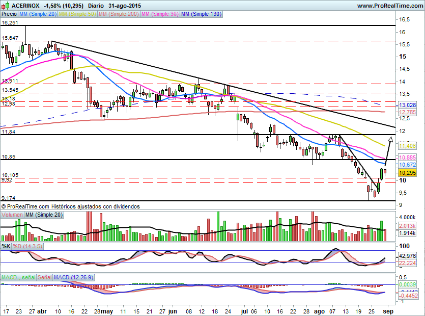Click the current price tag 10,295
425x316 pixels.
[407, 173]
